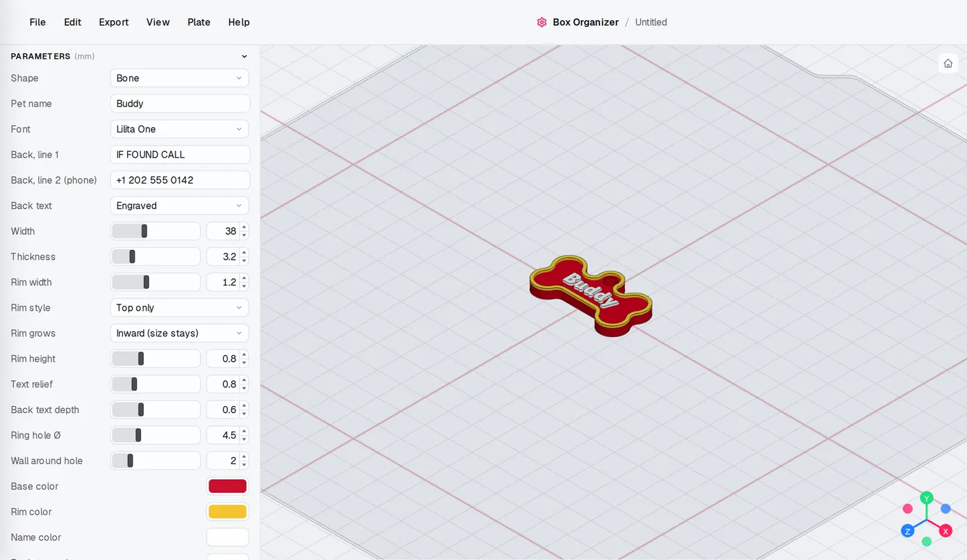
Task: Open the Back text dropdown showing Engraved
Action: [x=180, y=206]
